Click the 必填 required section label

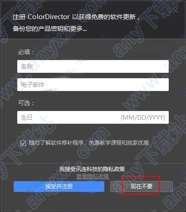(x=26, y=52)
